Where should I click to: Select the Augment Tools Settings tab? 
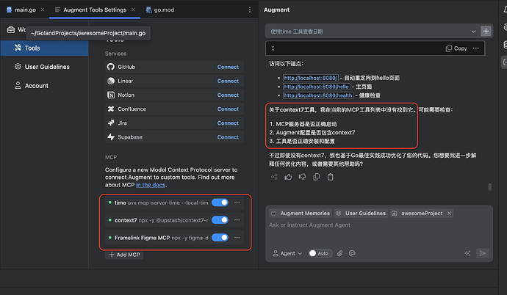(x=90, y=10)
